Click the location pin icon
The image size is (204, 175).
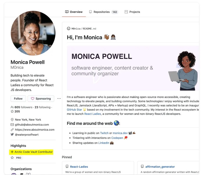coord(12,120)
